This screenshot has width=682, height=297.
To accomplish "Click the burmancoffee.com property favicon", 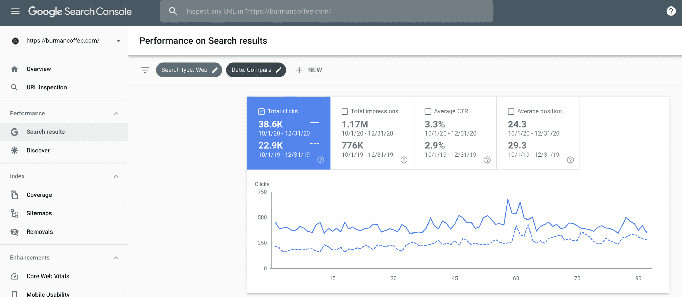I will [15, 41].
